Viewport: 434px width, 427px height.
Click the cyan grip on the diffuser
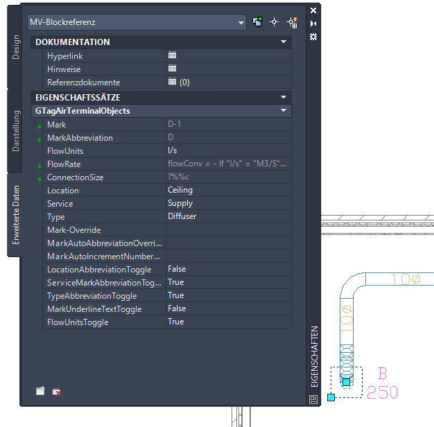tap(346, 382)
